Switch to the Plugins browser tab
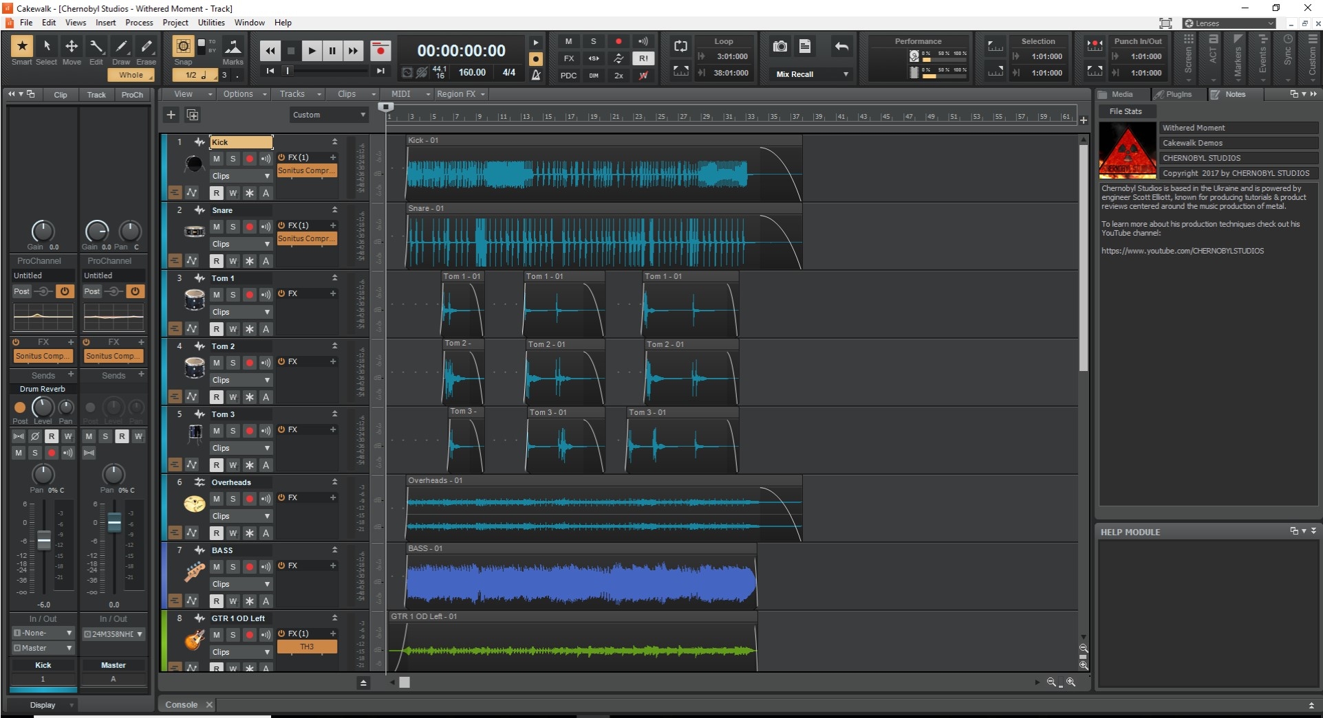Image resolution: width=1323 pixels, height=718 pixels. (x=1179, y=94)
